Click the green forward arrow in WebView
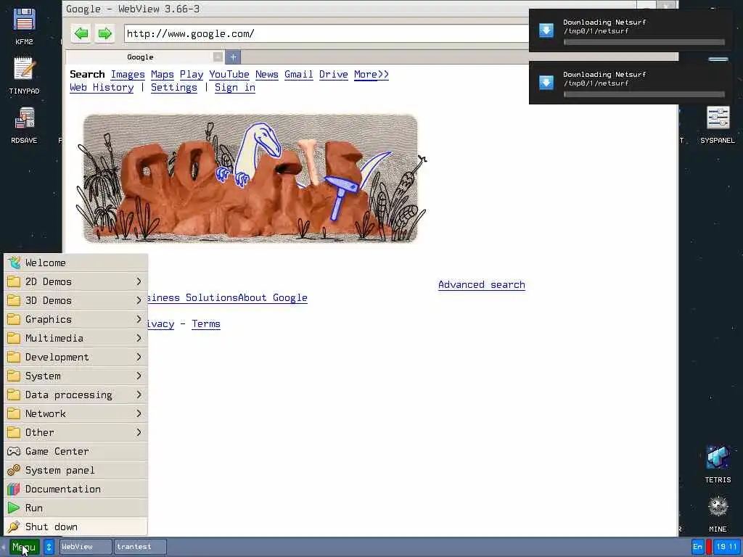 tap(104, 33)
